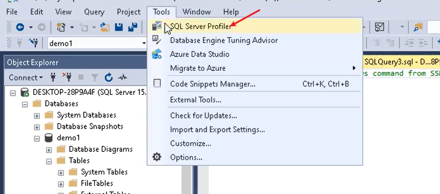Click the New Query icon in the toolbar
The image size is (440, 194).
(61, 27)
